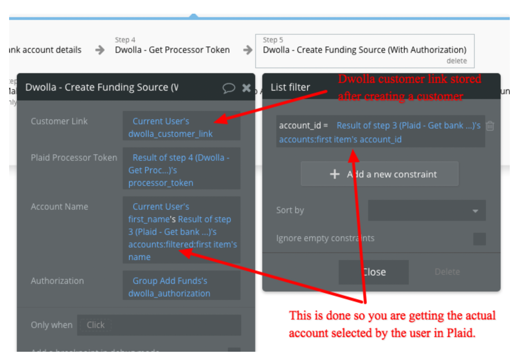Click the Add a new constraint button
This screenshot has width=521, height=364.
(379, 174)
